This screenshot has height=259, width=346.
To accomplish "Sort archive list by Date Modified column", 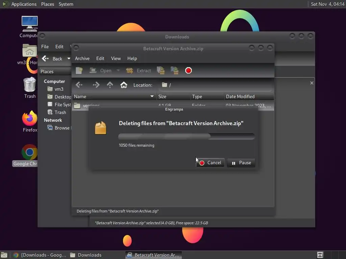I will click(x=249, y=96).
